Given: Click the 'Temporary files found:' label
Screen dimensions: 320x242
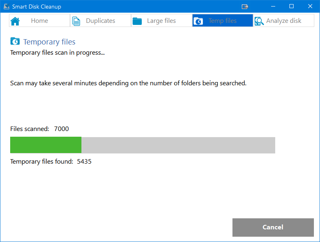Looking at the screenshot, I should (x=42, y=162).
